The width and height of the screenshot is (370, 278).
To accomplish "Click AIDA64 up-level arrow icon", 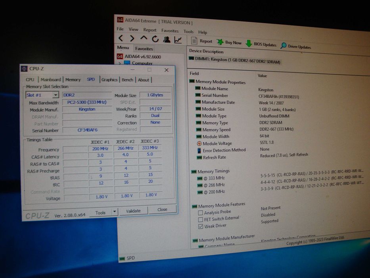I will 144,38.
